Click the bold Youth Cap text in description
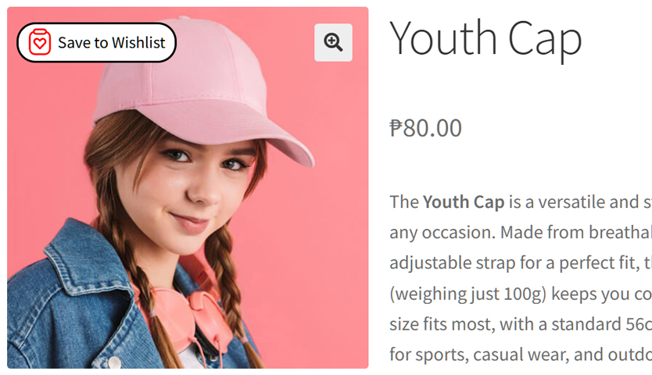This screenshot has height=375, width=652. click(464, 202)
